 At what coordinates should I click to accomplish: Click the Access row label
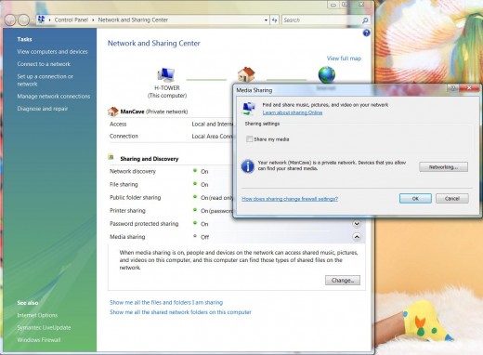point(118,124)
